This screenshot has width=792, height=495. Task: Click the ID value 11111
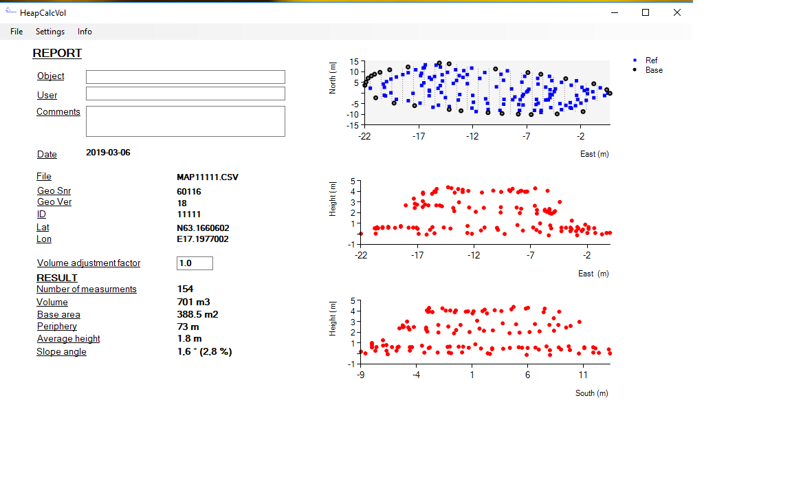click(x=189, y=214)
